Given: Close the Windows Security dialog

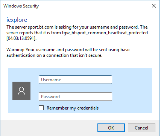Looking at the screenshot, I should [x=154, y=6].
